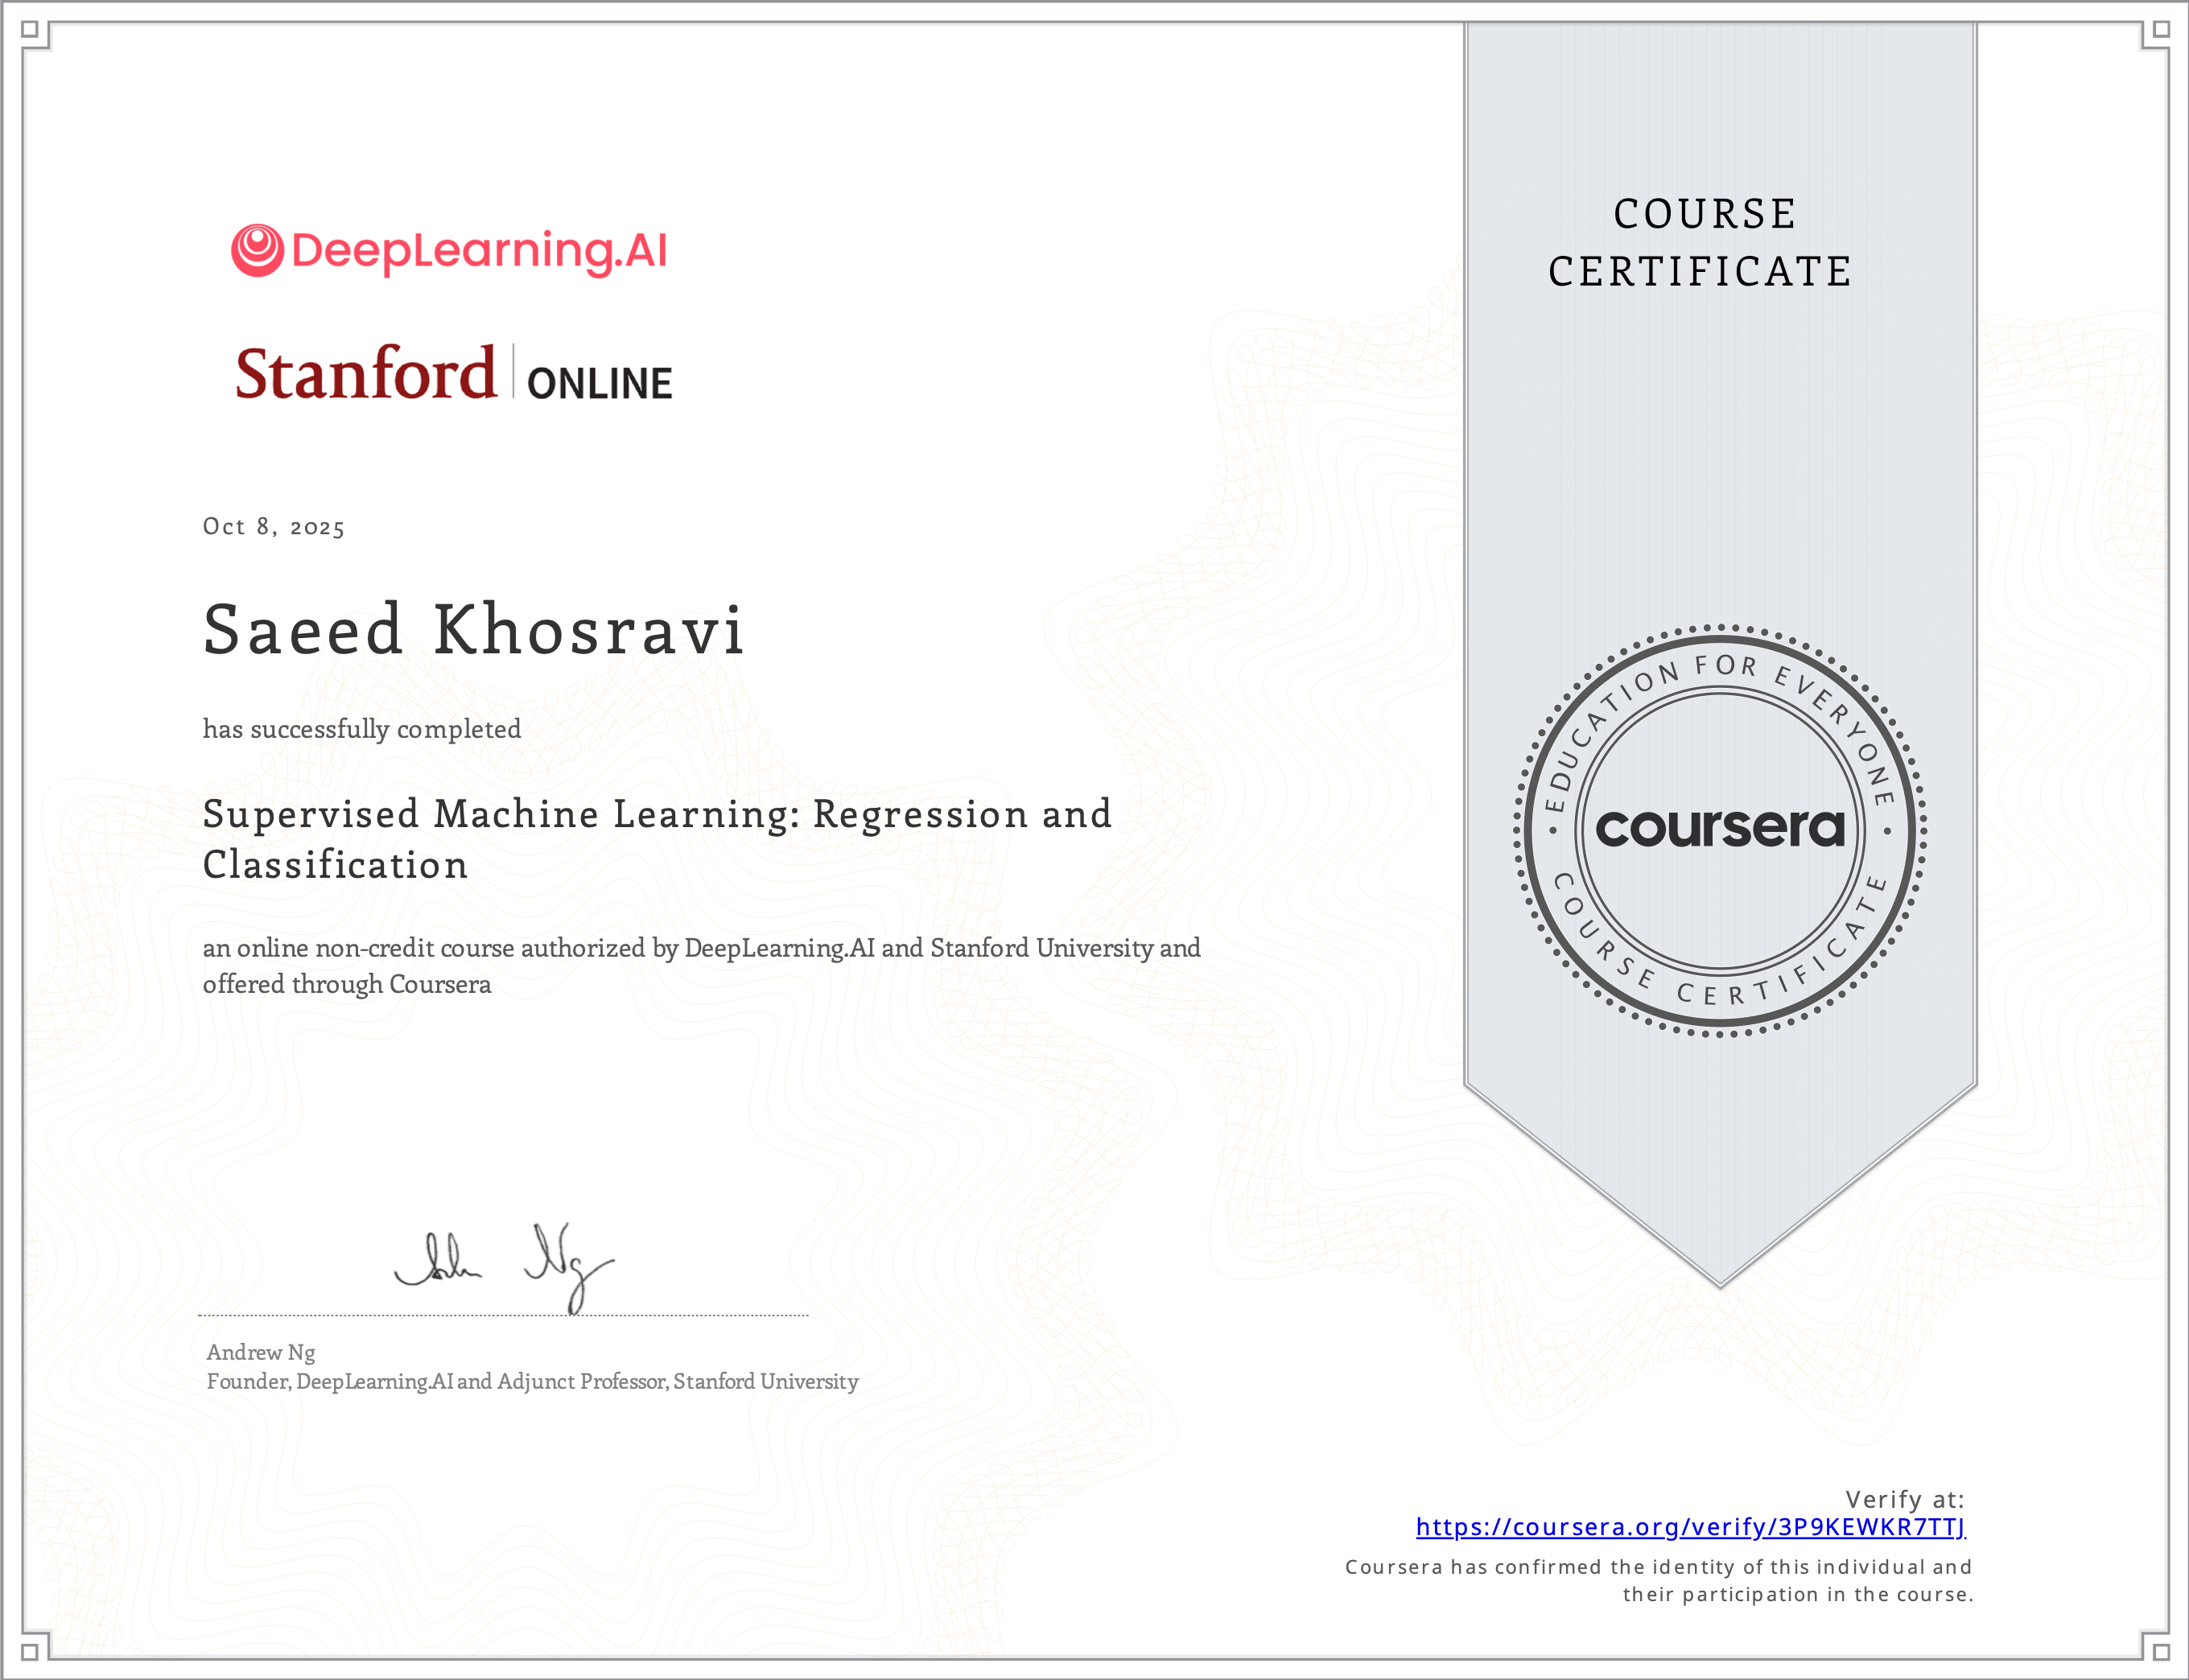The width and height of the screenshot is (2189, 1680).
Task: Click the DeepLearning.AI wordmark text
Action: coord(479,250)
